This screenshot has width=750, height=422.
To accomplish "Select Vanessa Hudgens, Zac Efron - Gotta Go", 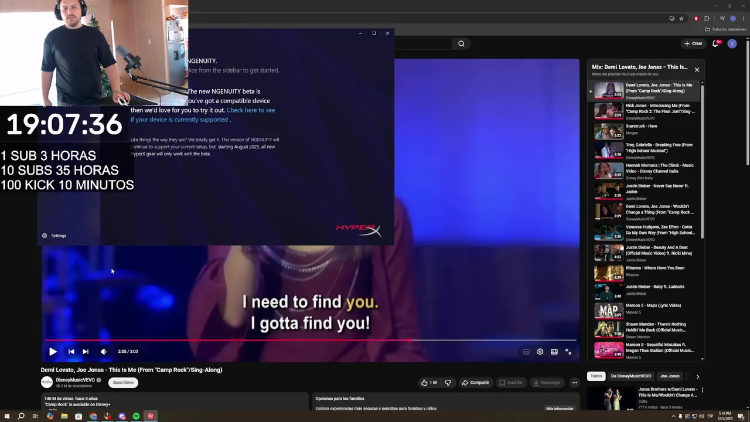I will coord(645,233).
